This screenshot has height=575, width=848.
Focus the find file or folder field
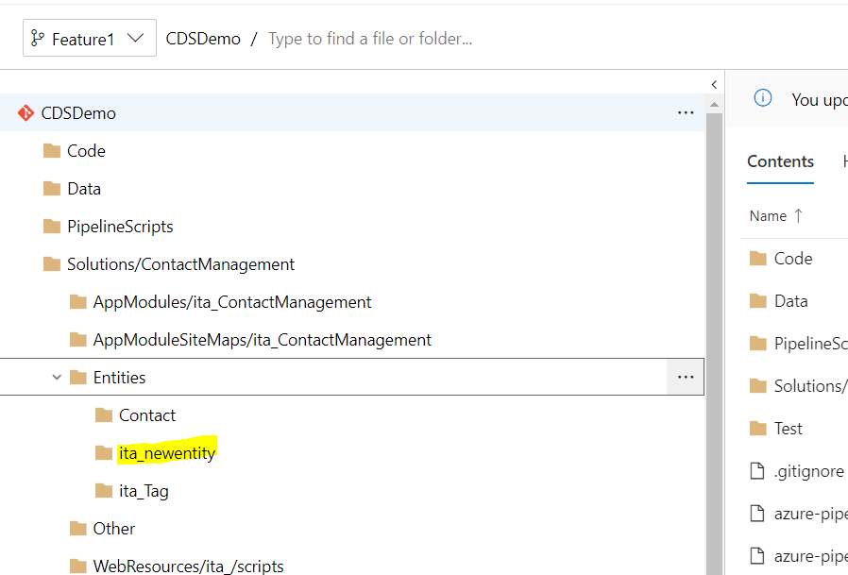370,39
